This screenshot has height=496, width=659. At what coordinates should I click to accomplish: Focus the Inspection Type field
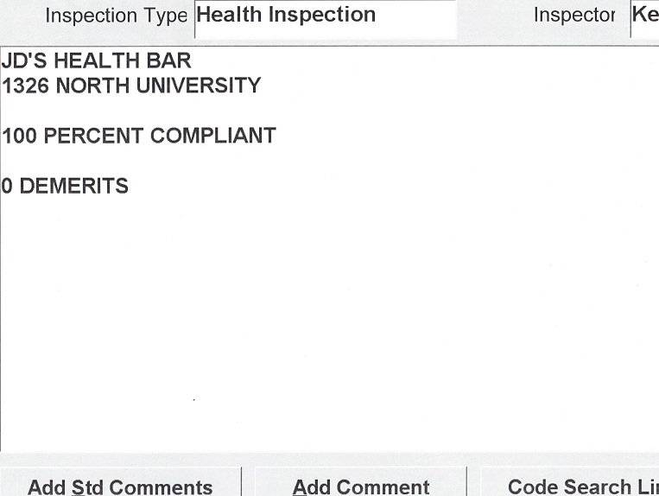pos(325,17)
